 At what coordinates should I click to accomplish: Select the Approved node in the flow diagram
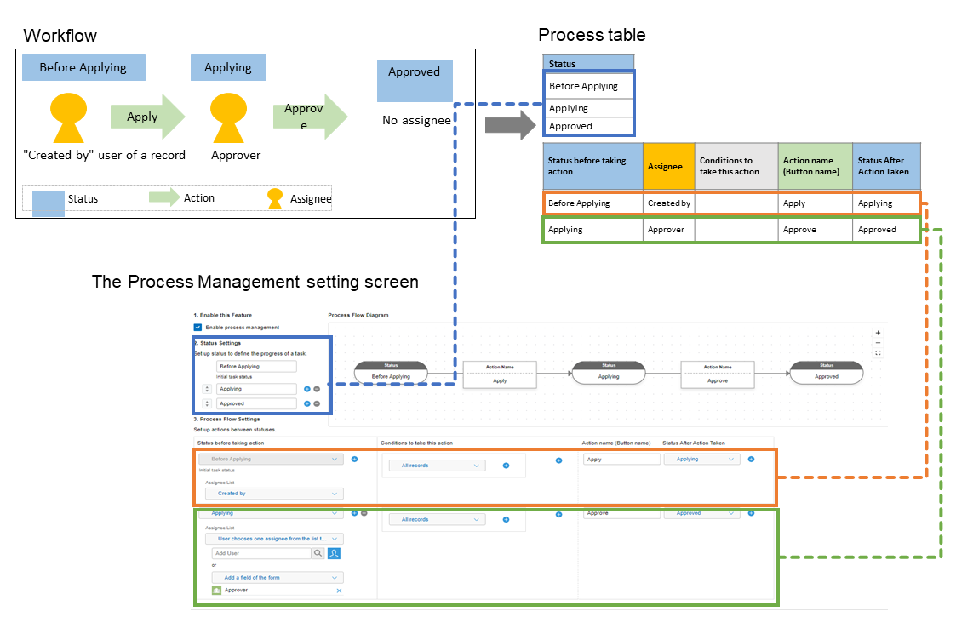tap(826, 373)
